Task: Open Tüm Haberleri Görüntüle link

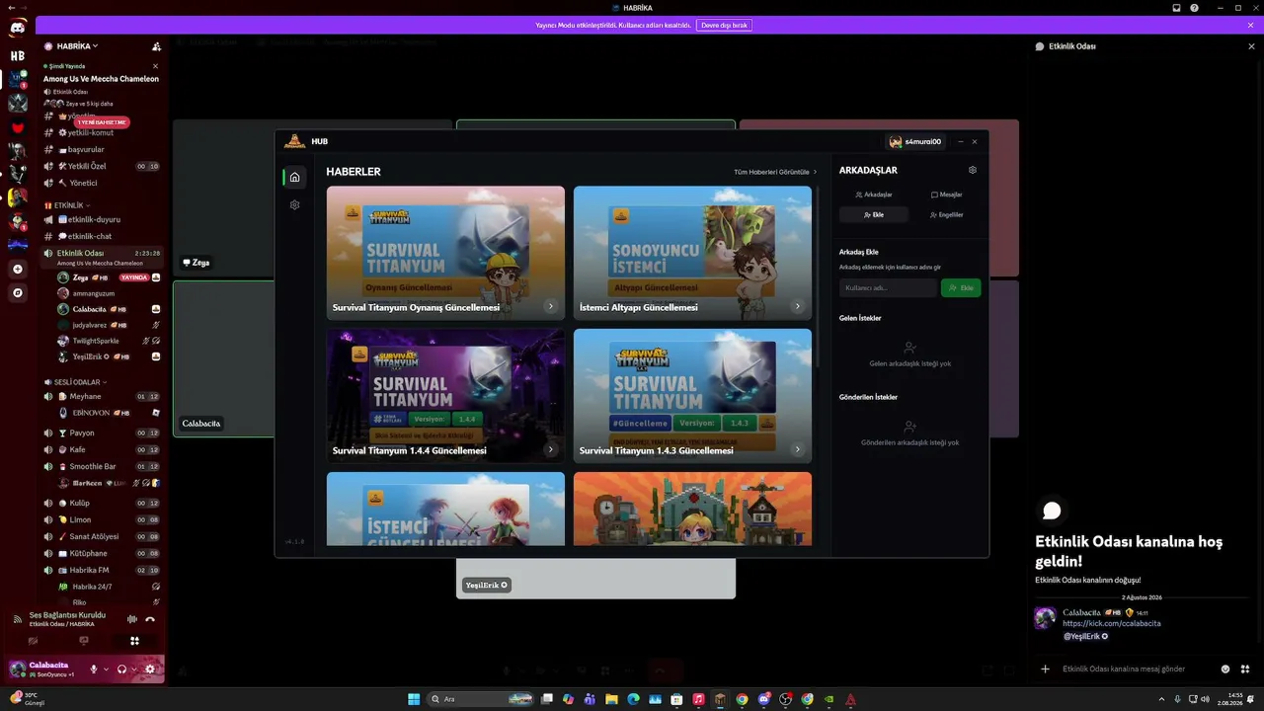Action: point(775,172)
